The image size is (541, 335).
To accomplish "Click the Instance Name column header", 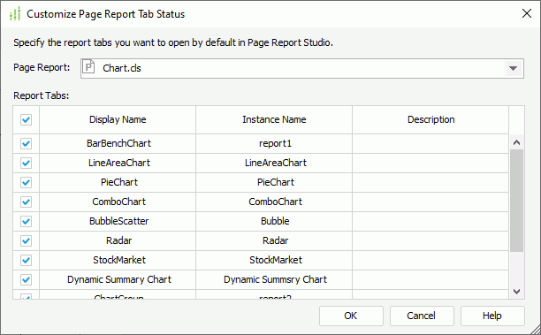I will click(274, 119).
